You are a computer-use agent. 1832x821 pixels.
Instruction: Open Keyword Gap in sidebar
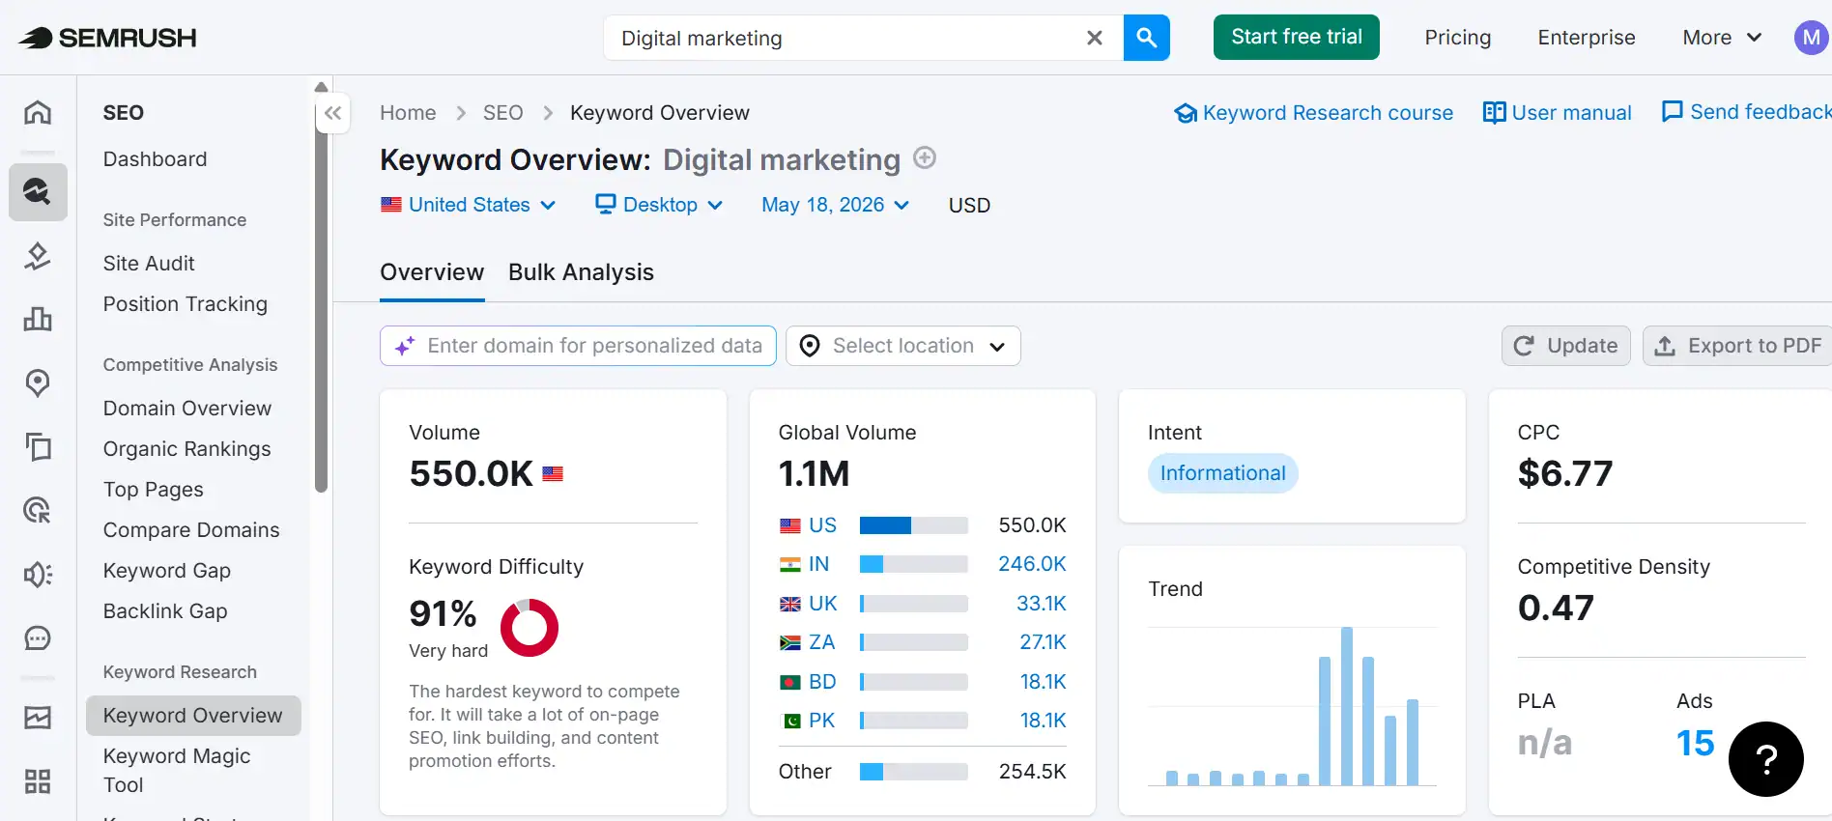tap(167, 571)
